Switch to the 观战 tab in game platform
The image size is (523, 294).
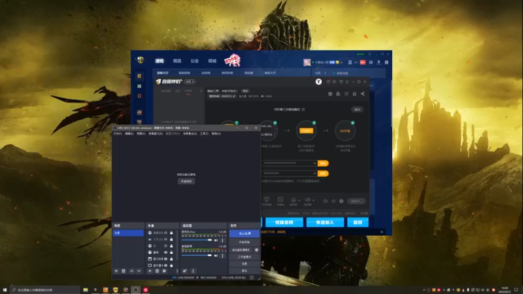(177, 61)
